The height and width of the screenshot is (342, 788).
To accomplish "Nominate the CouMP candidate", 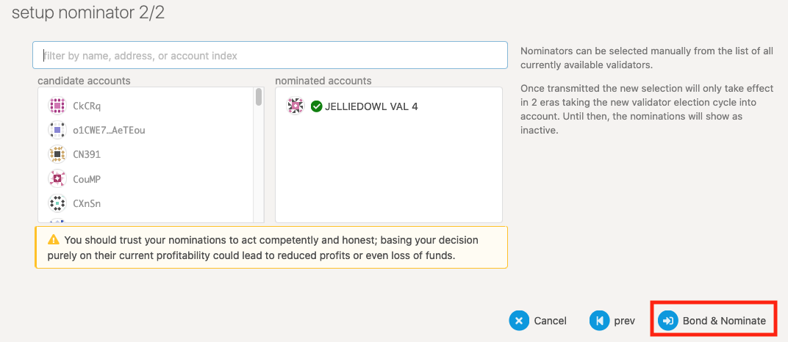I will point(87,178).
